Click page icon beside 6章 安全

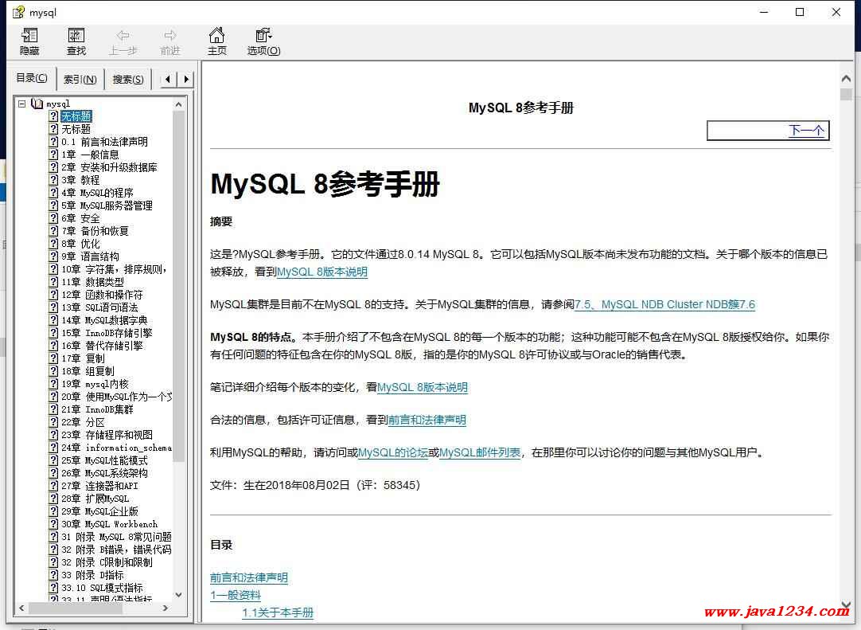tap(53, 218)
